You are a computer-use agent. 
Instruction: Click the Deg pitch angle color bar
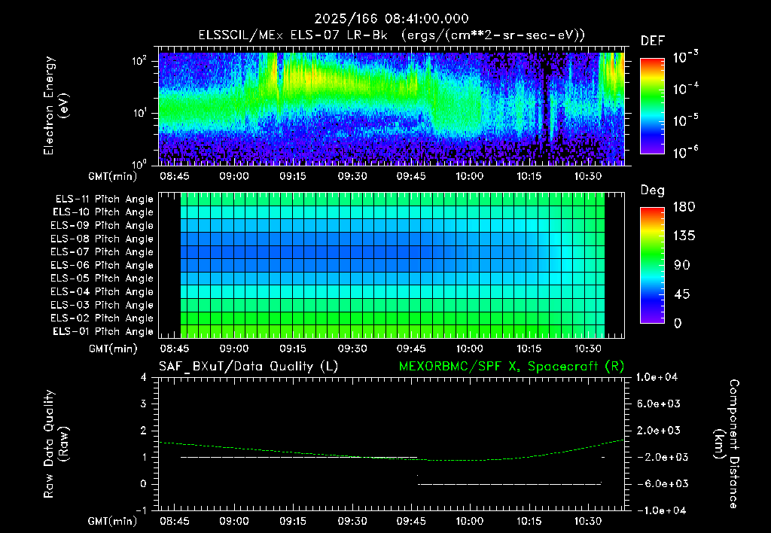(652, 265)
